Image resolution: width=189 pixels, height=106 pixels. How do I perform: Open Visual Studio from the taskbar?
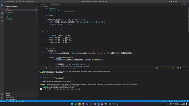(94, 104)
